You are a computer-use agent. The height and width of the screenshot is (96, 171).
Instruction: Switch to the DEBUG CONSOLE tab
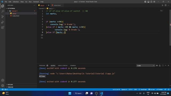coord(63,66)
